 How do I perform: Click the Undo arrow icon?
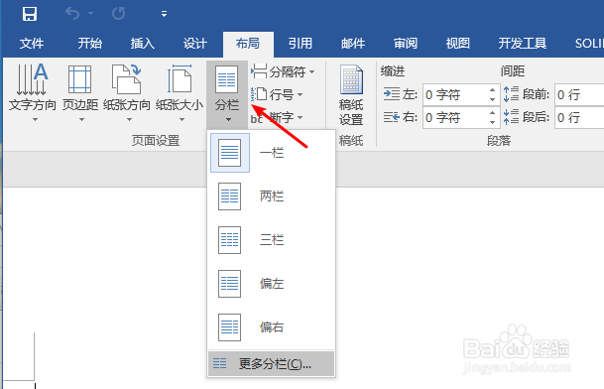tap(72, 14)
